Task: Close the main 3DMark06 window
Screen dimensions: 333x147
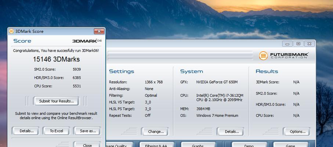Action: [310, 44]
